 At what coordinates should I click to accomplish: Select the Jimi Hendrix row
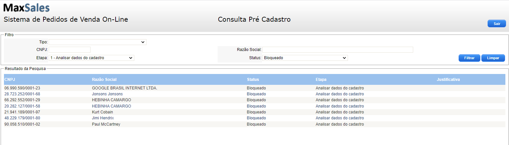pyautogui.click(x=254, y=118)
